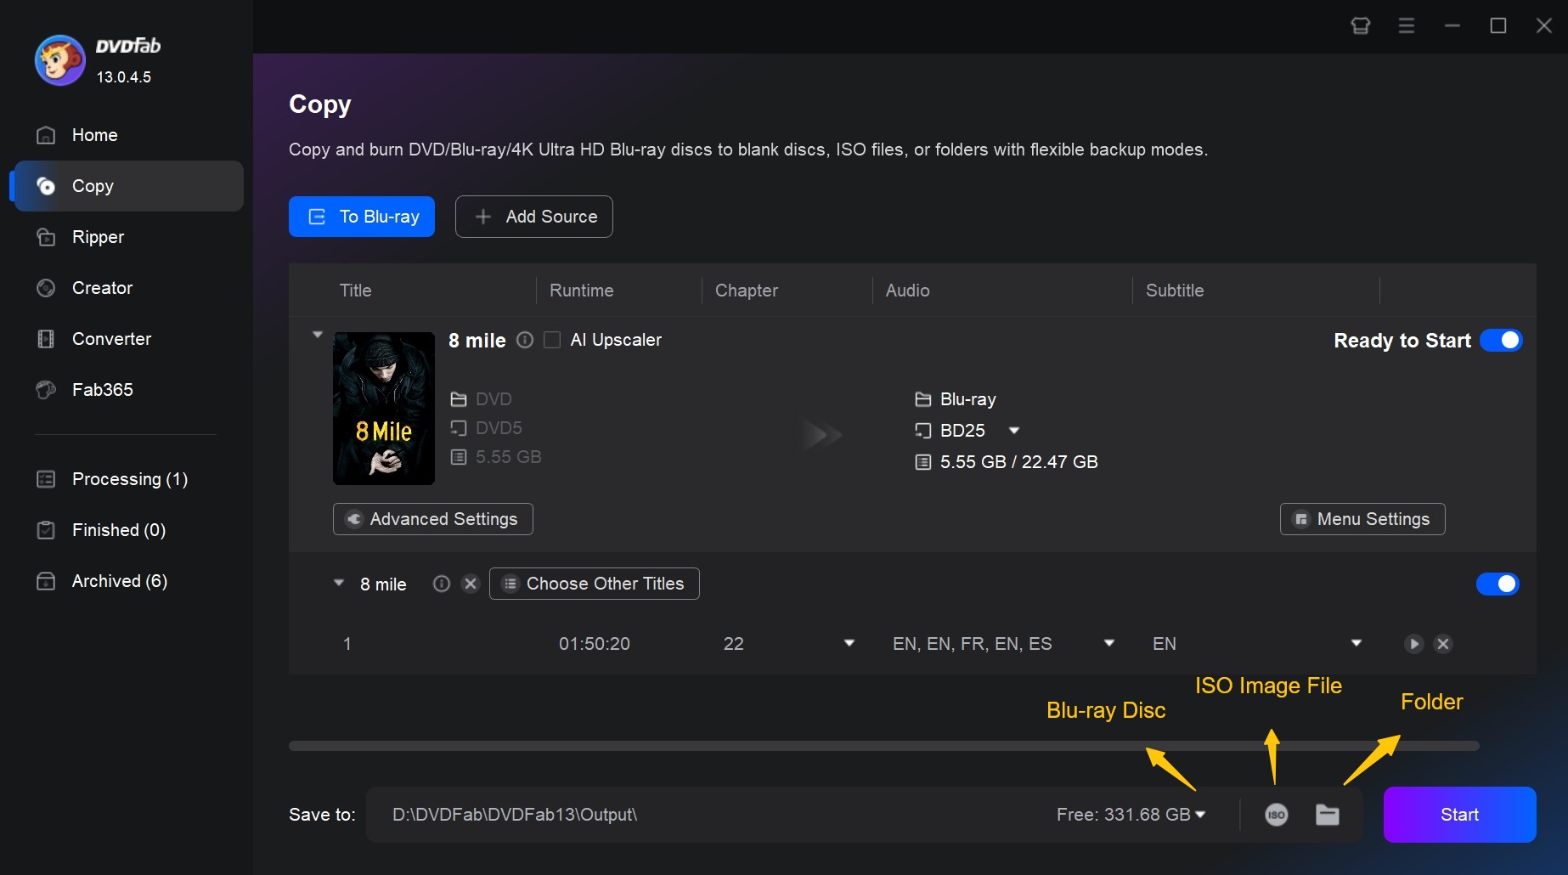Viewport: 1568px width, 875px height.
Task: Switch to the Copy module
Action: click(x=93, y=186)
